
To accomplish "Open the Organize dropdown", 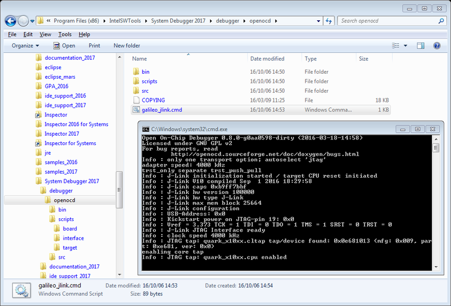I will 25,46.
